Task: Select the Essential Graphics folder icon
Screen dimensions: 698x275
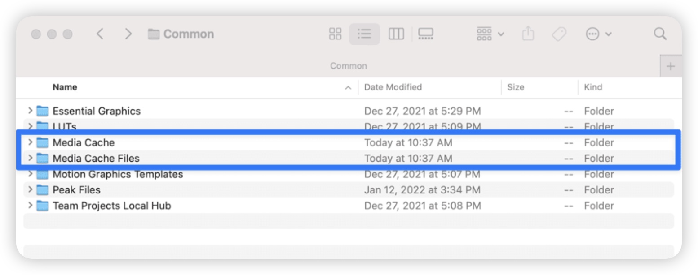Action: click(42, 111)
